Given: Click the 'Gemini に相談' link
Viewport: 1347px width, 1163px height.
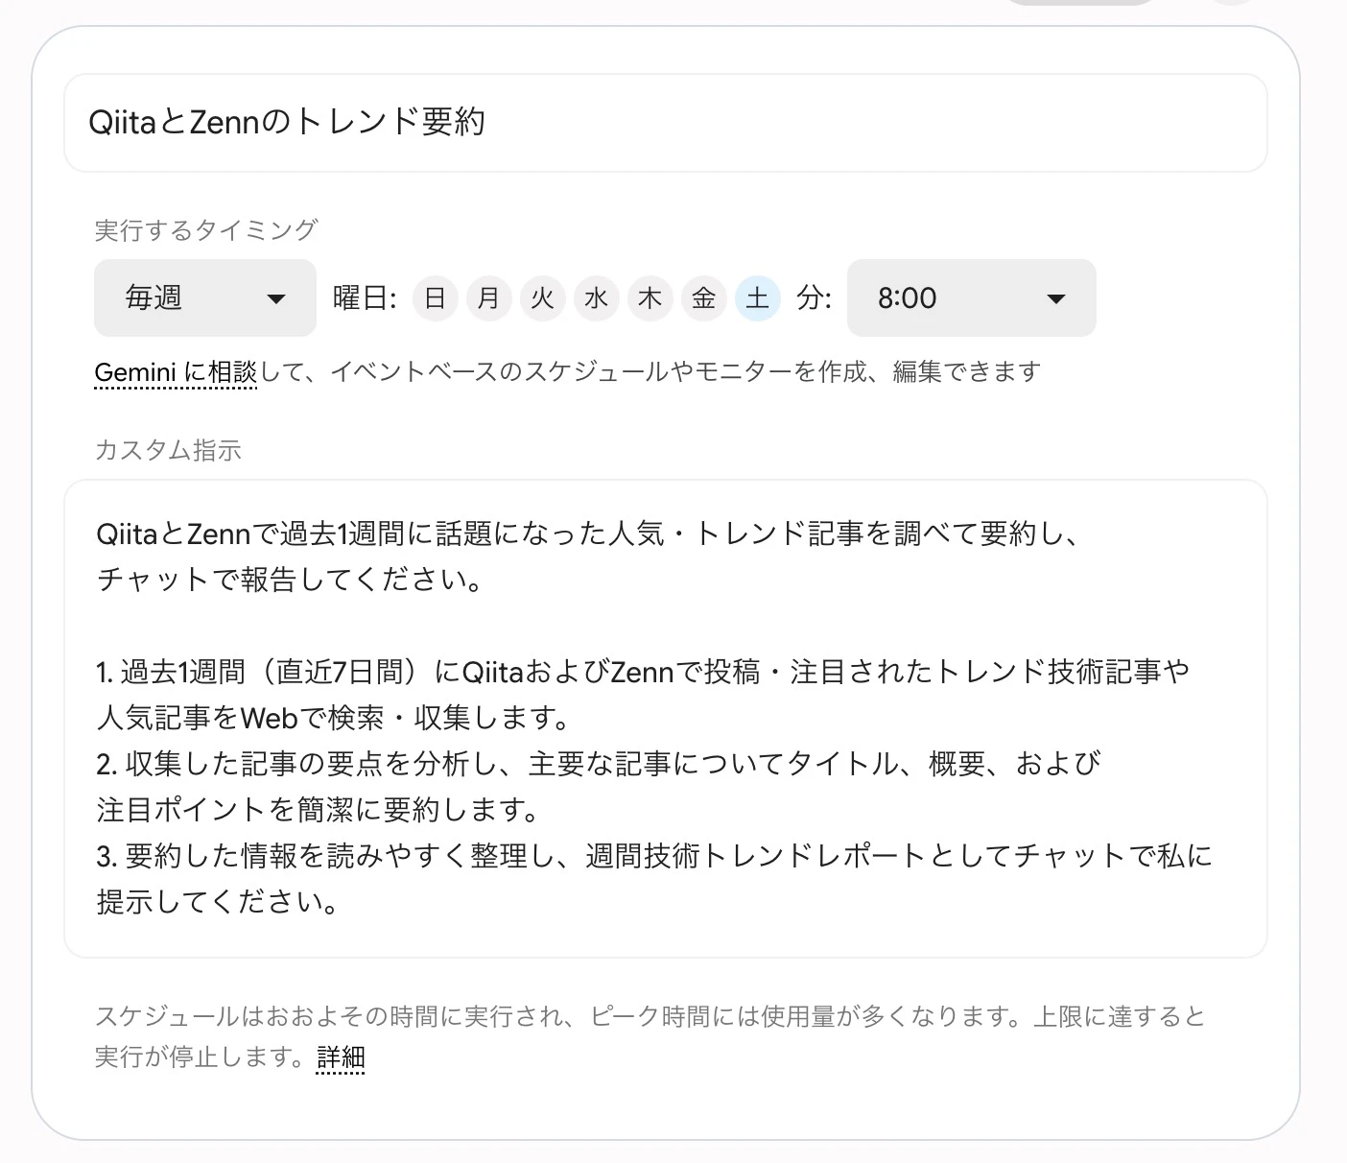Looking at the screenshot, I should (176, 372).
